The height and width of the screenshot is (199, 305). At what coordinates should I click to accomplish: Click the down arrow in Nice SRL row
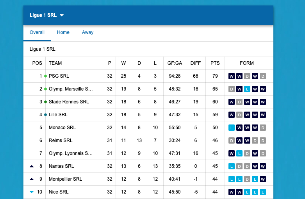point(32,192)
